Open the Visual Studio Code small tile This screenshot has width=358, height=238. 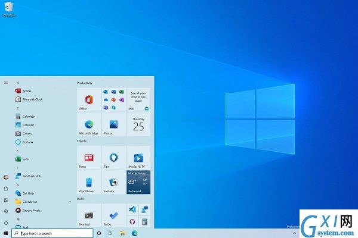pyautogui.click(x=132, y=209)
